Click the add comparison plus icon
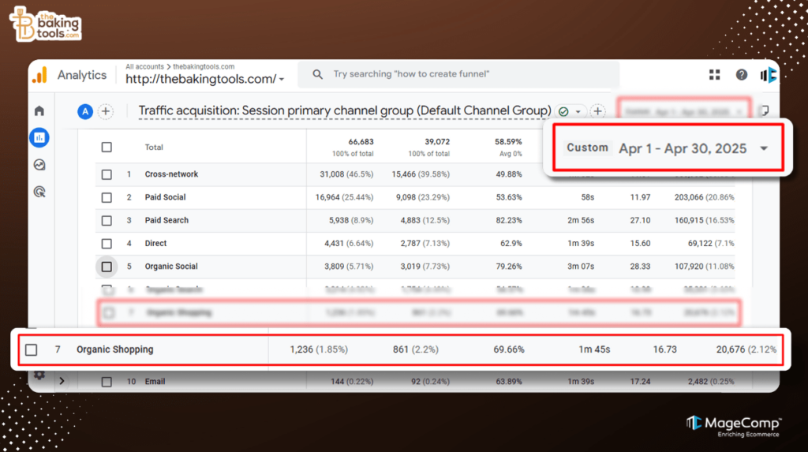 point(105,112)
